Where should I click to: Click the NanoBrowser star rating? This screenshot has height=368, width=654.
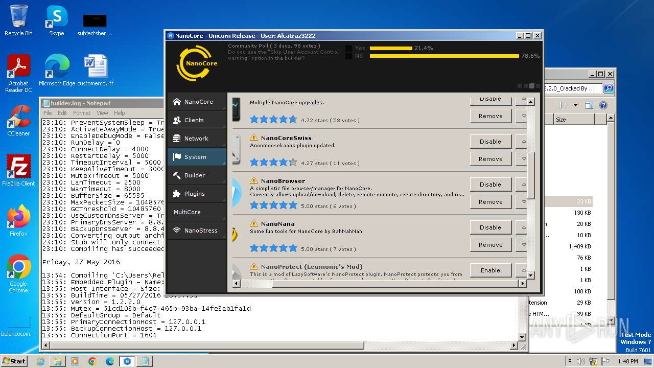(273, 205)
